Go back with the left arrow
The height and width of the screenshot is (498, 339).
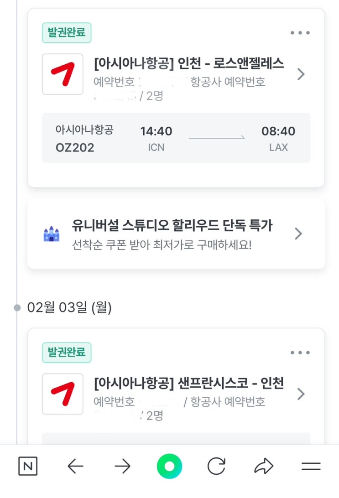[76, 466]
